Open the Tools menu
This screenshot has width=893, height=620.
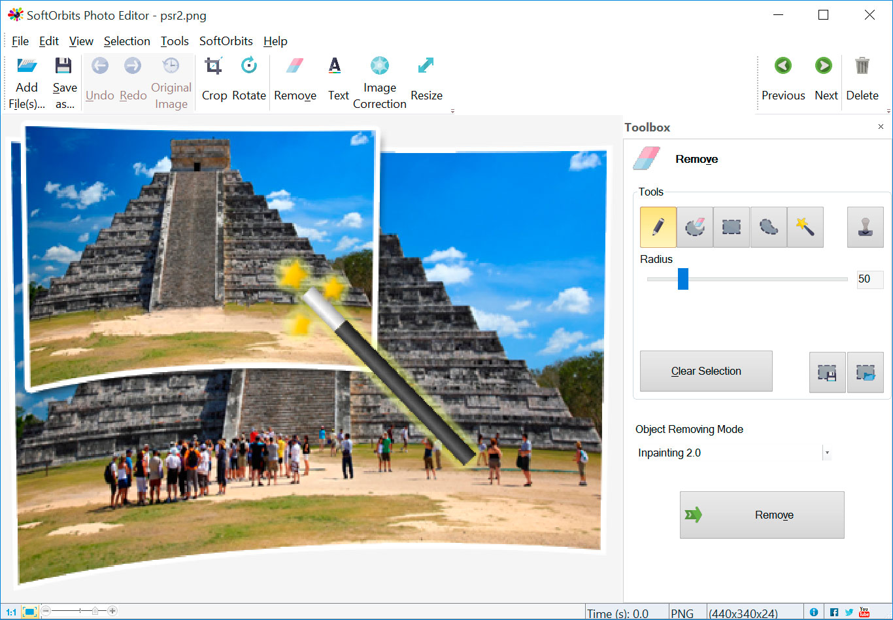point(175,41)
